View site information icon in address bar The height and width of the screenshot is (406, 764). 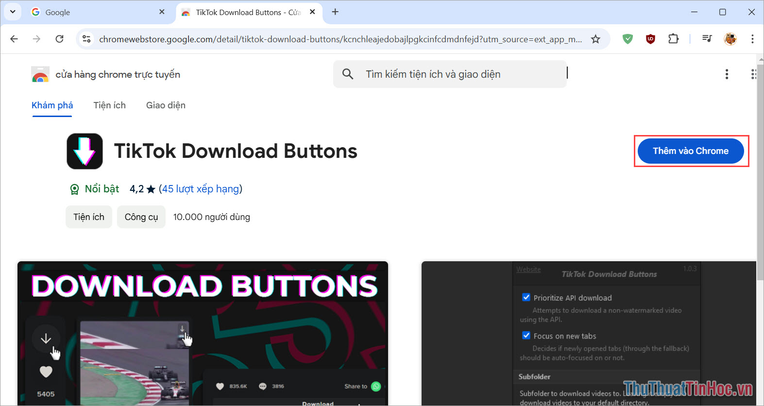[87, 39]
